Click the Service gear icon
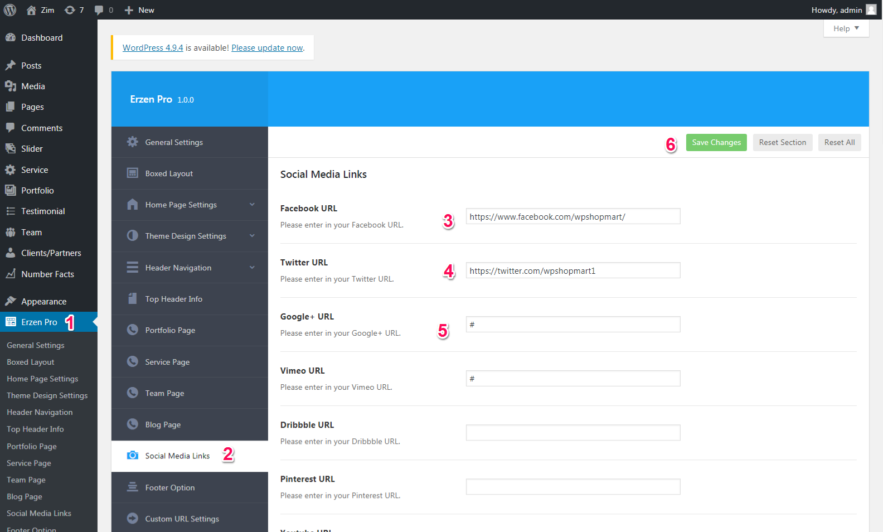 point(10,170)
